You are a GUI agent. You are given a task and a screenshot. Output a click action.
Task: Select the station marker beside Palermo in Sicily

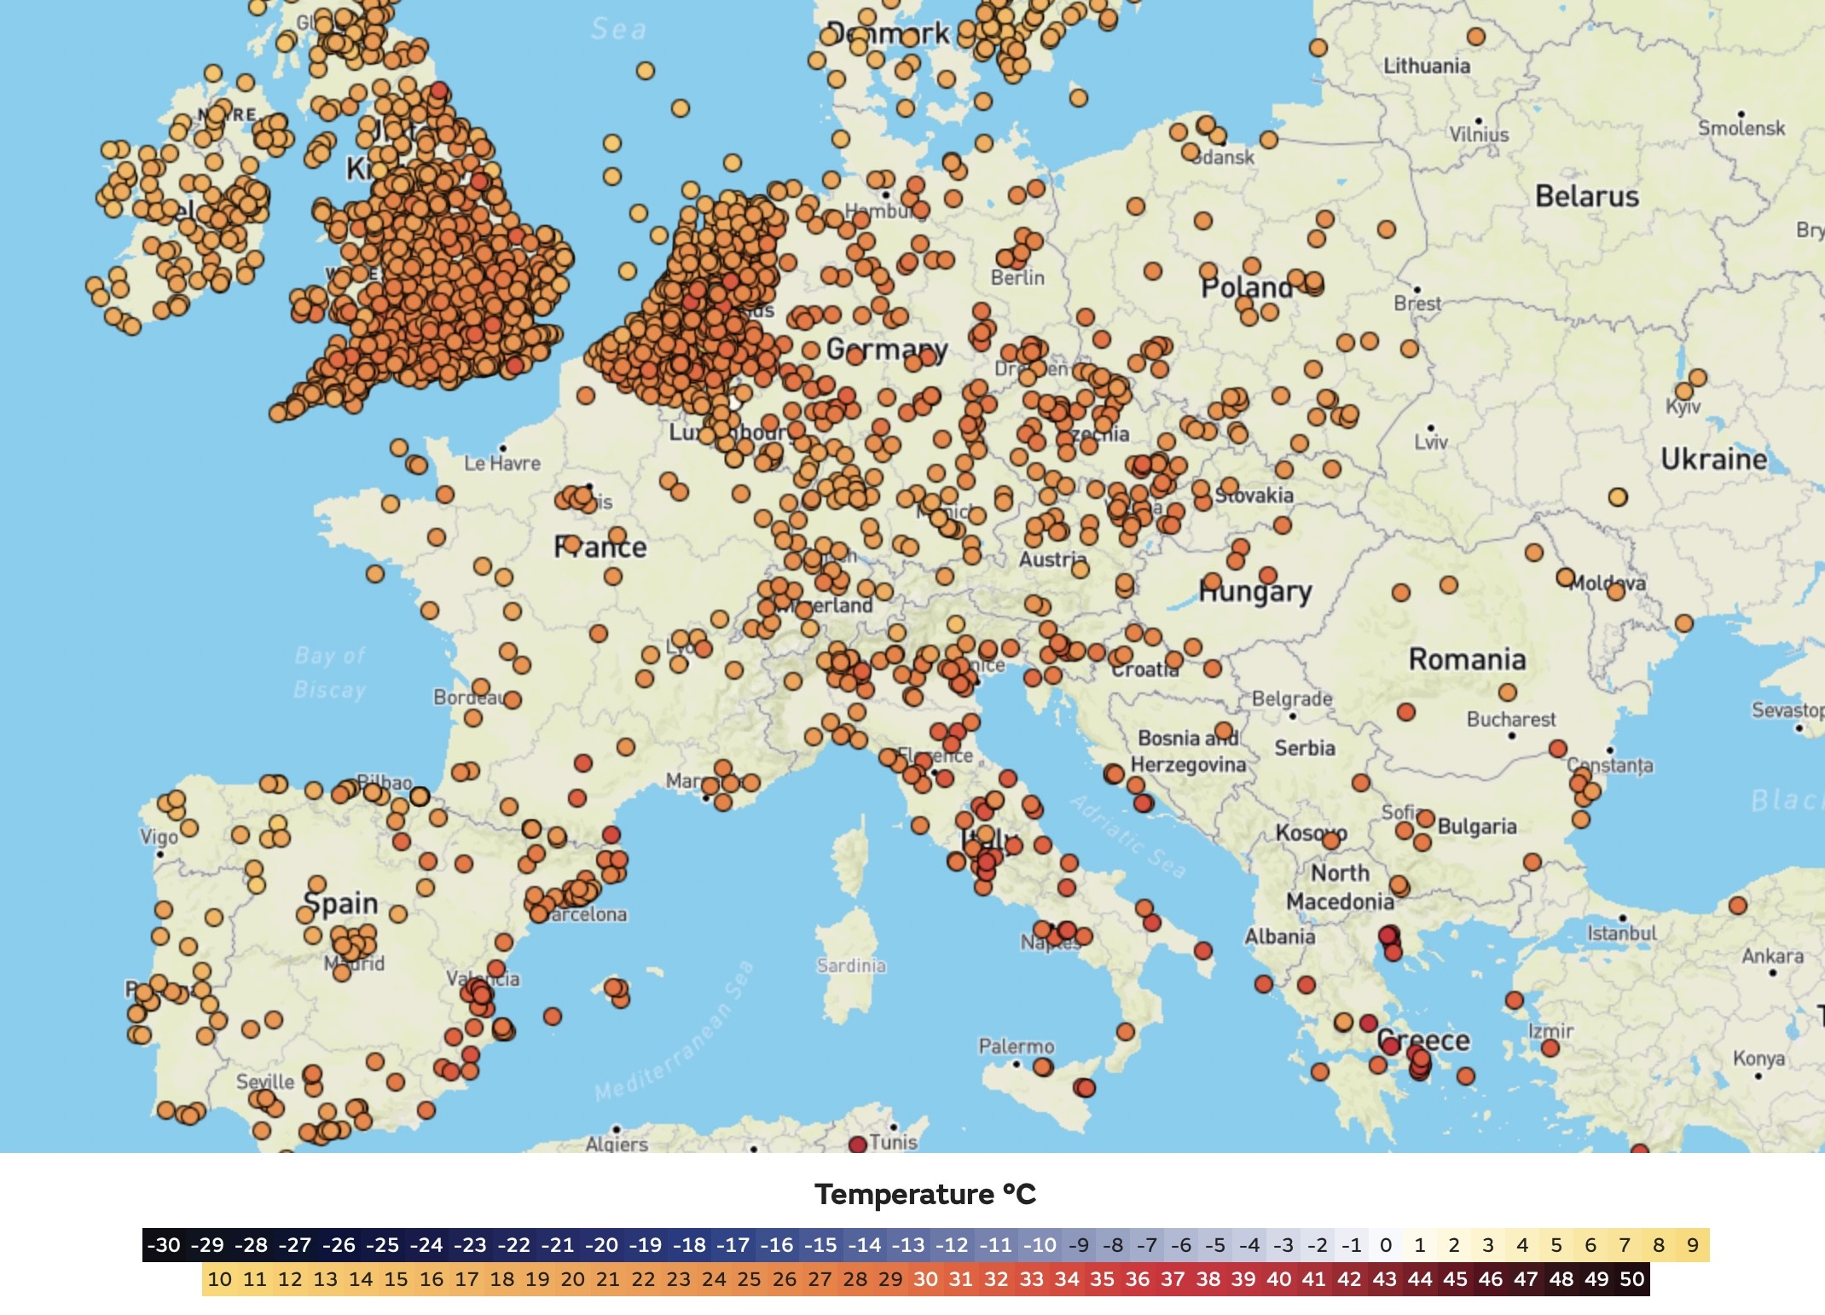point(1042,1066)
